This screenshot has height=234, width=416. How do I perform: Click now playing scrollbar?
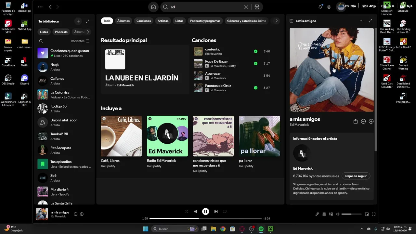tap(376, 89)
